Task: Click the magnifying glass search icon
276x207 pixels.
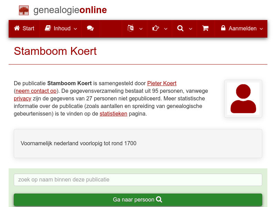Action: tap(180, 29)
